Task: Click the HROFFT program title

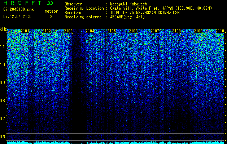Action: 22,3
